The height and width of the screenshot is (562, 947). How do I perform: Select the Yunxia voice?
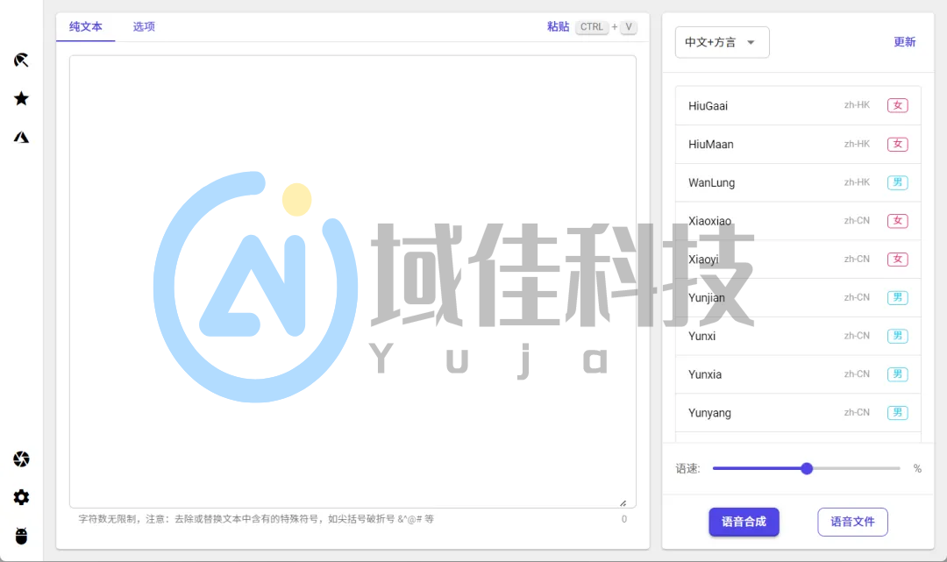tap(798, 374)
